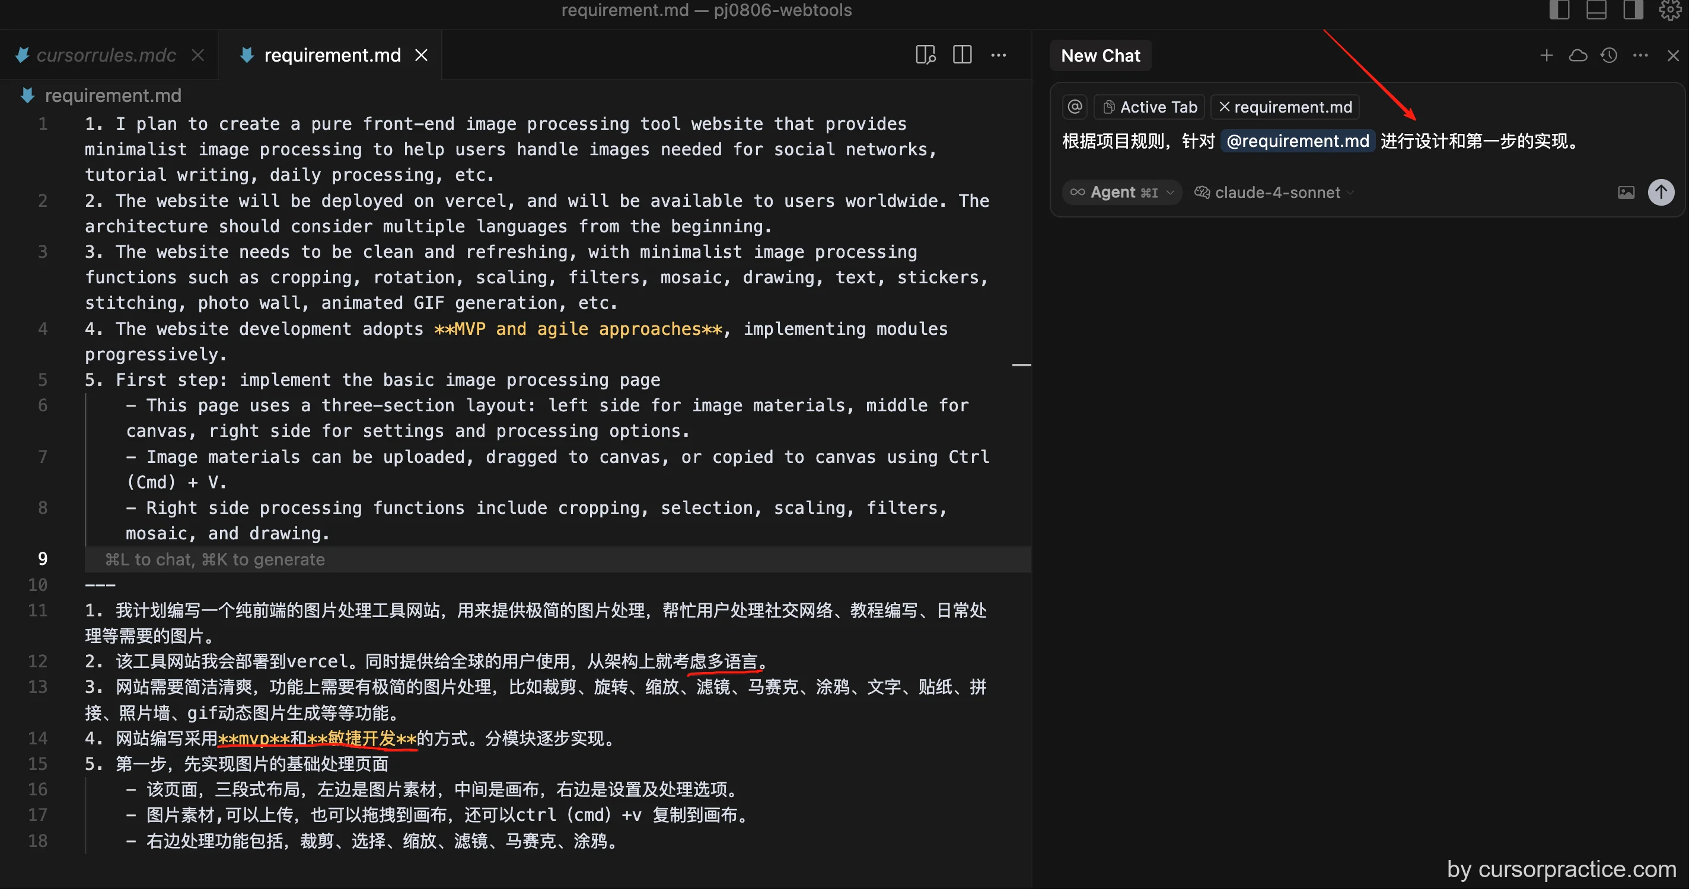Split the editor to the right
The width and height of the screenshot is (1689, 889).
coord(962,55)
